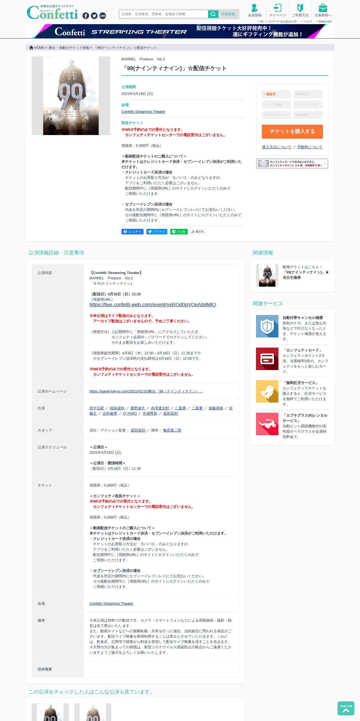The image size is (360, 721).
Task: Open cast member 吉村敏秀 link
Action: pos(110,414)
